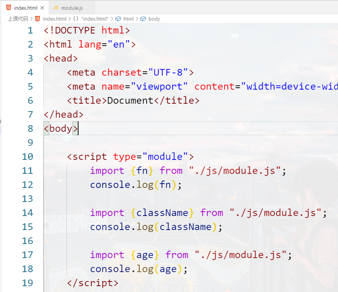The image size is (338, 292).
Task: Click the DOCTYPE declaration text
Action: [87, 30]
